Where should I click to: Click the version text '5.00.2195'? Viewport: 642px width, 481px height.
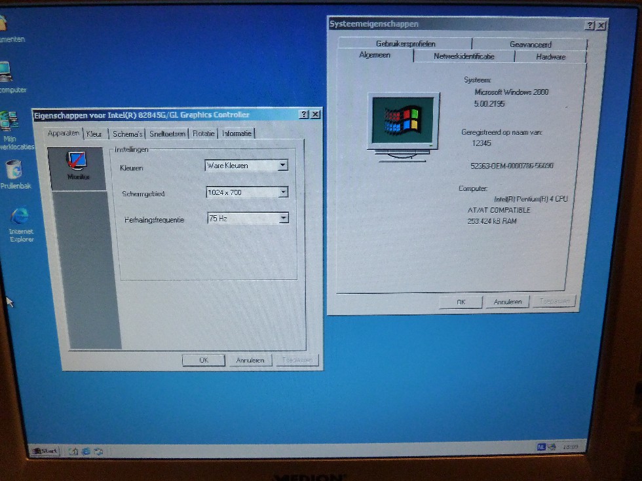489,103
